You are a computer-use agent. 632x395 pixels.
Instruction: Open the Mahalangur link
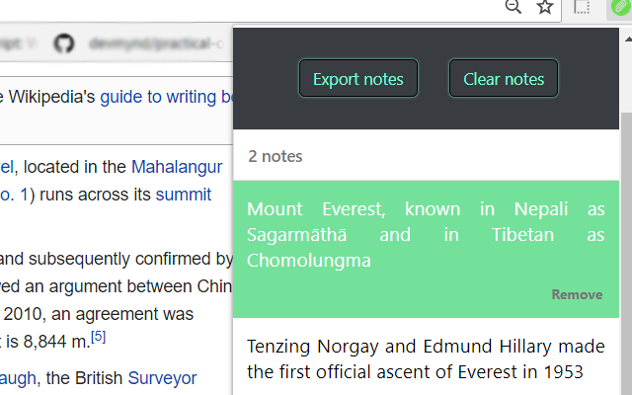point(177,167)
